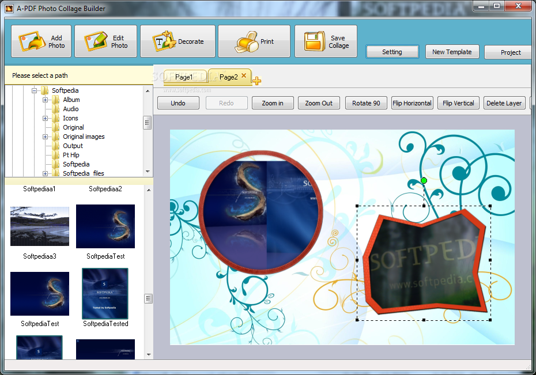
Task: Select the lower-left SoftpediaTest thumbnail
Action: tap(40, 294)
